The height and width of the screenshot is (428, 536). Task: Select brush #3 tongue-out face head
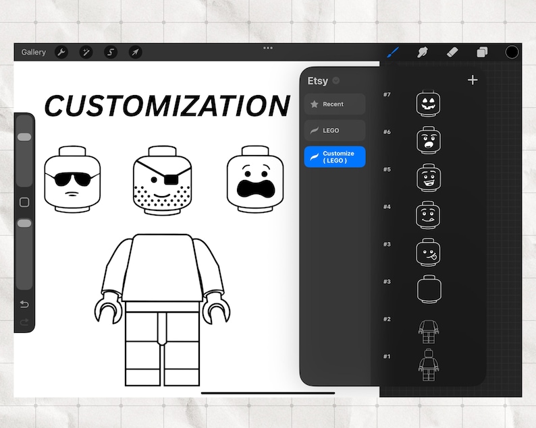(x=428, y=253)
